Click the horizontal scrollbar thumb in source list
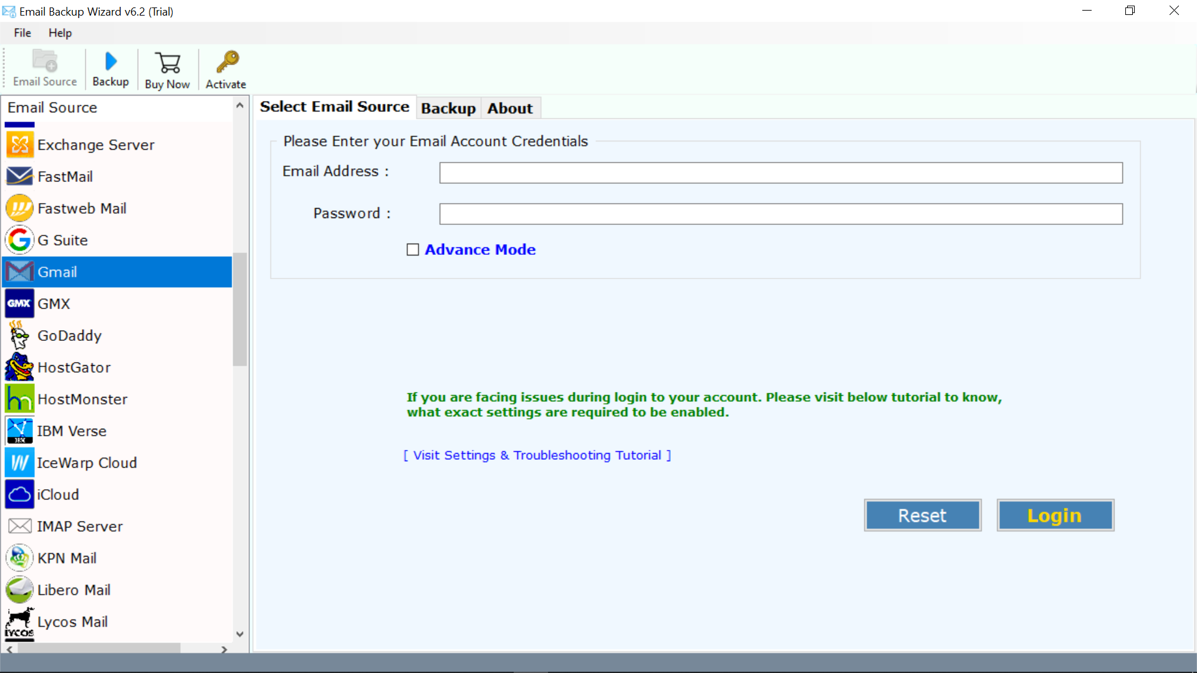The width and height of the screenshot is (1197, 673). click(99, 649)
